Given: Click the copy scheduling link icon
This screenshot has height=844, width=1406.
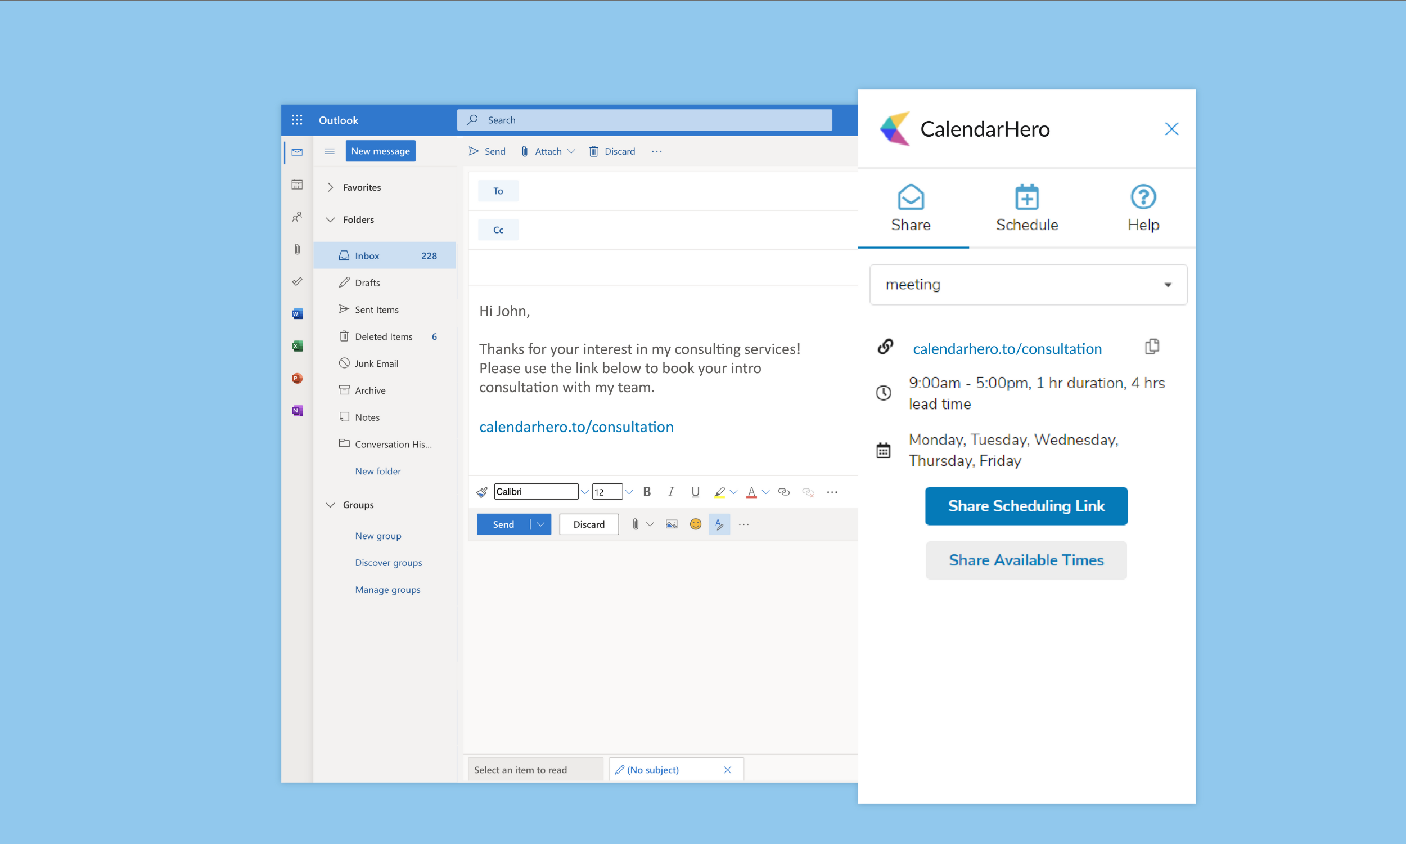Looking at the screenshot, I should click(x=1151, y=347).
